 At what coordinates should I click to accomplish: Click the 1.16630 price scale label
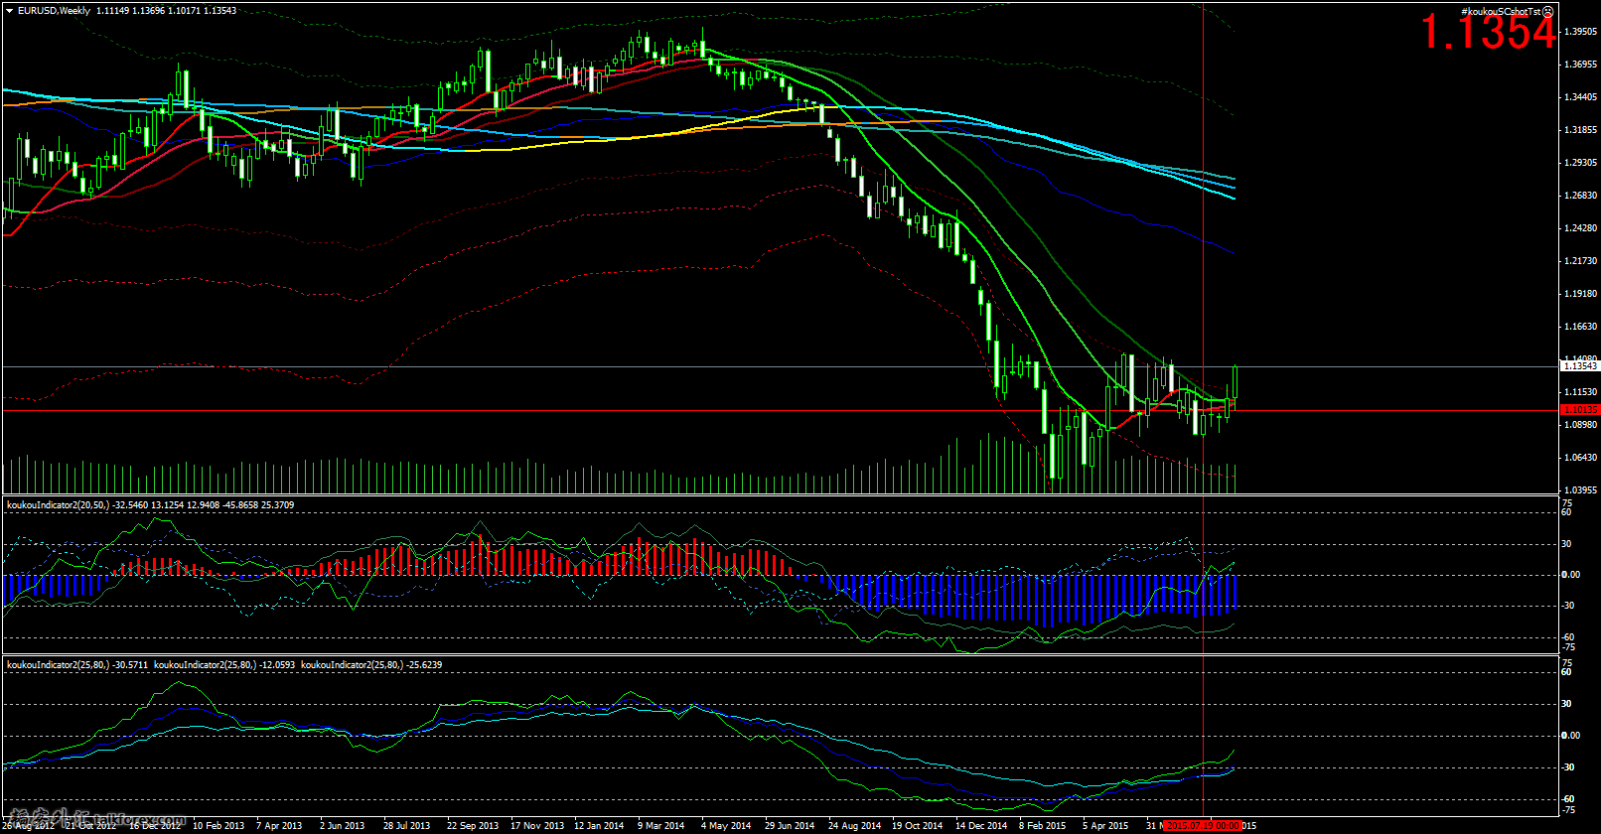tap(1580, 327)
